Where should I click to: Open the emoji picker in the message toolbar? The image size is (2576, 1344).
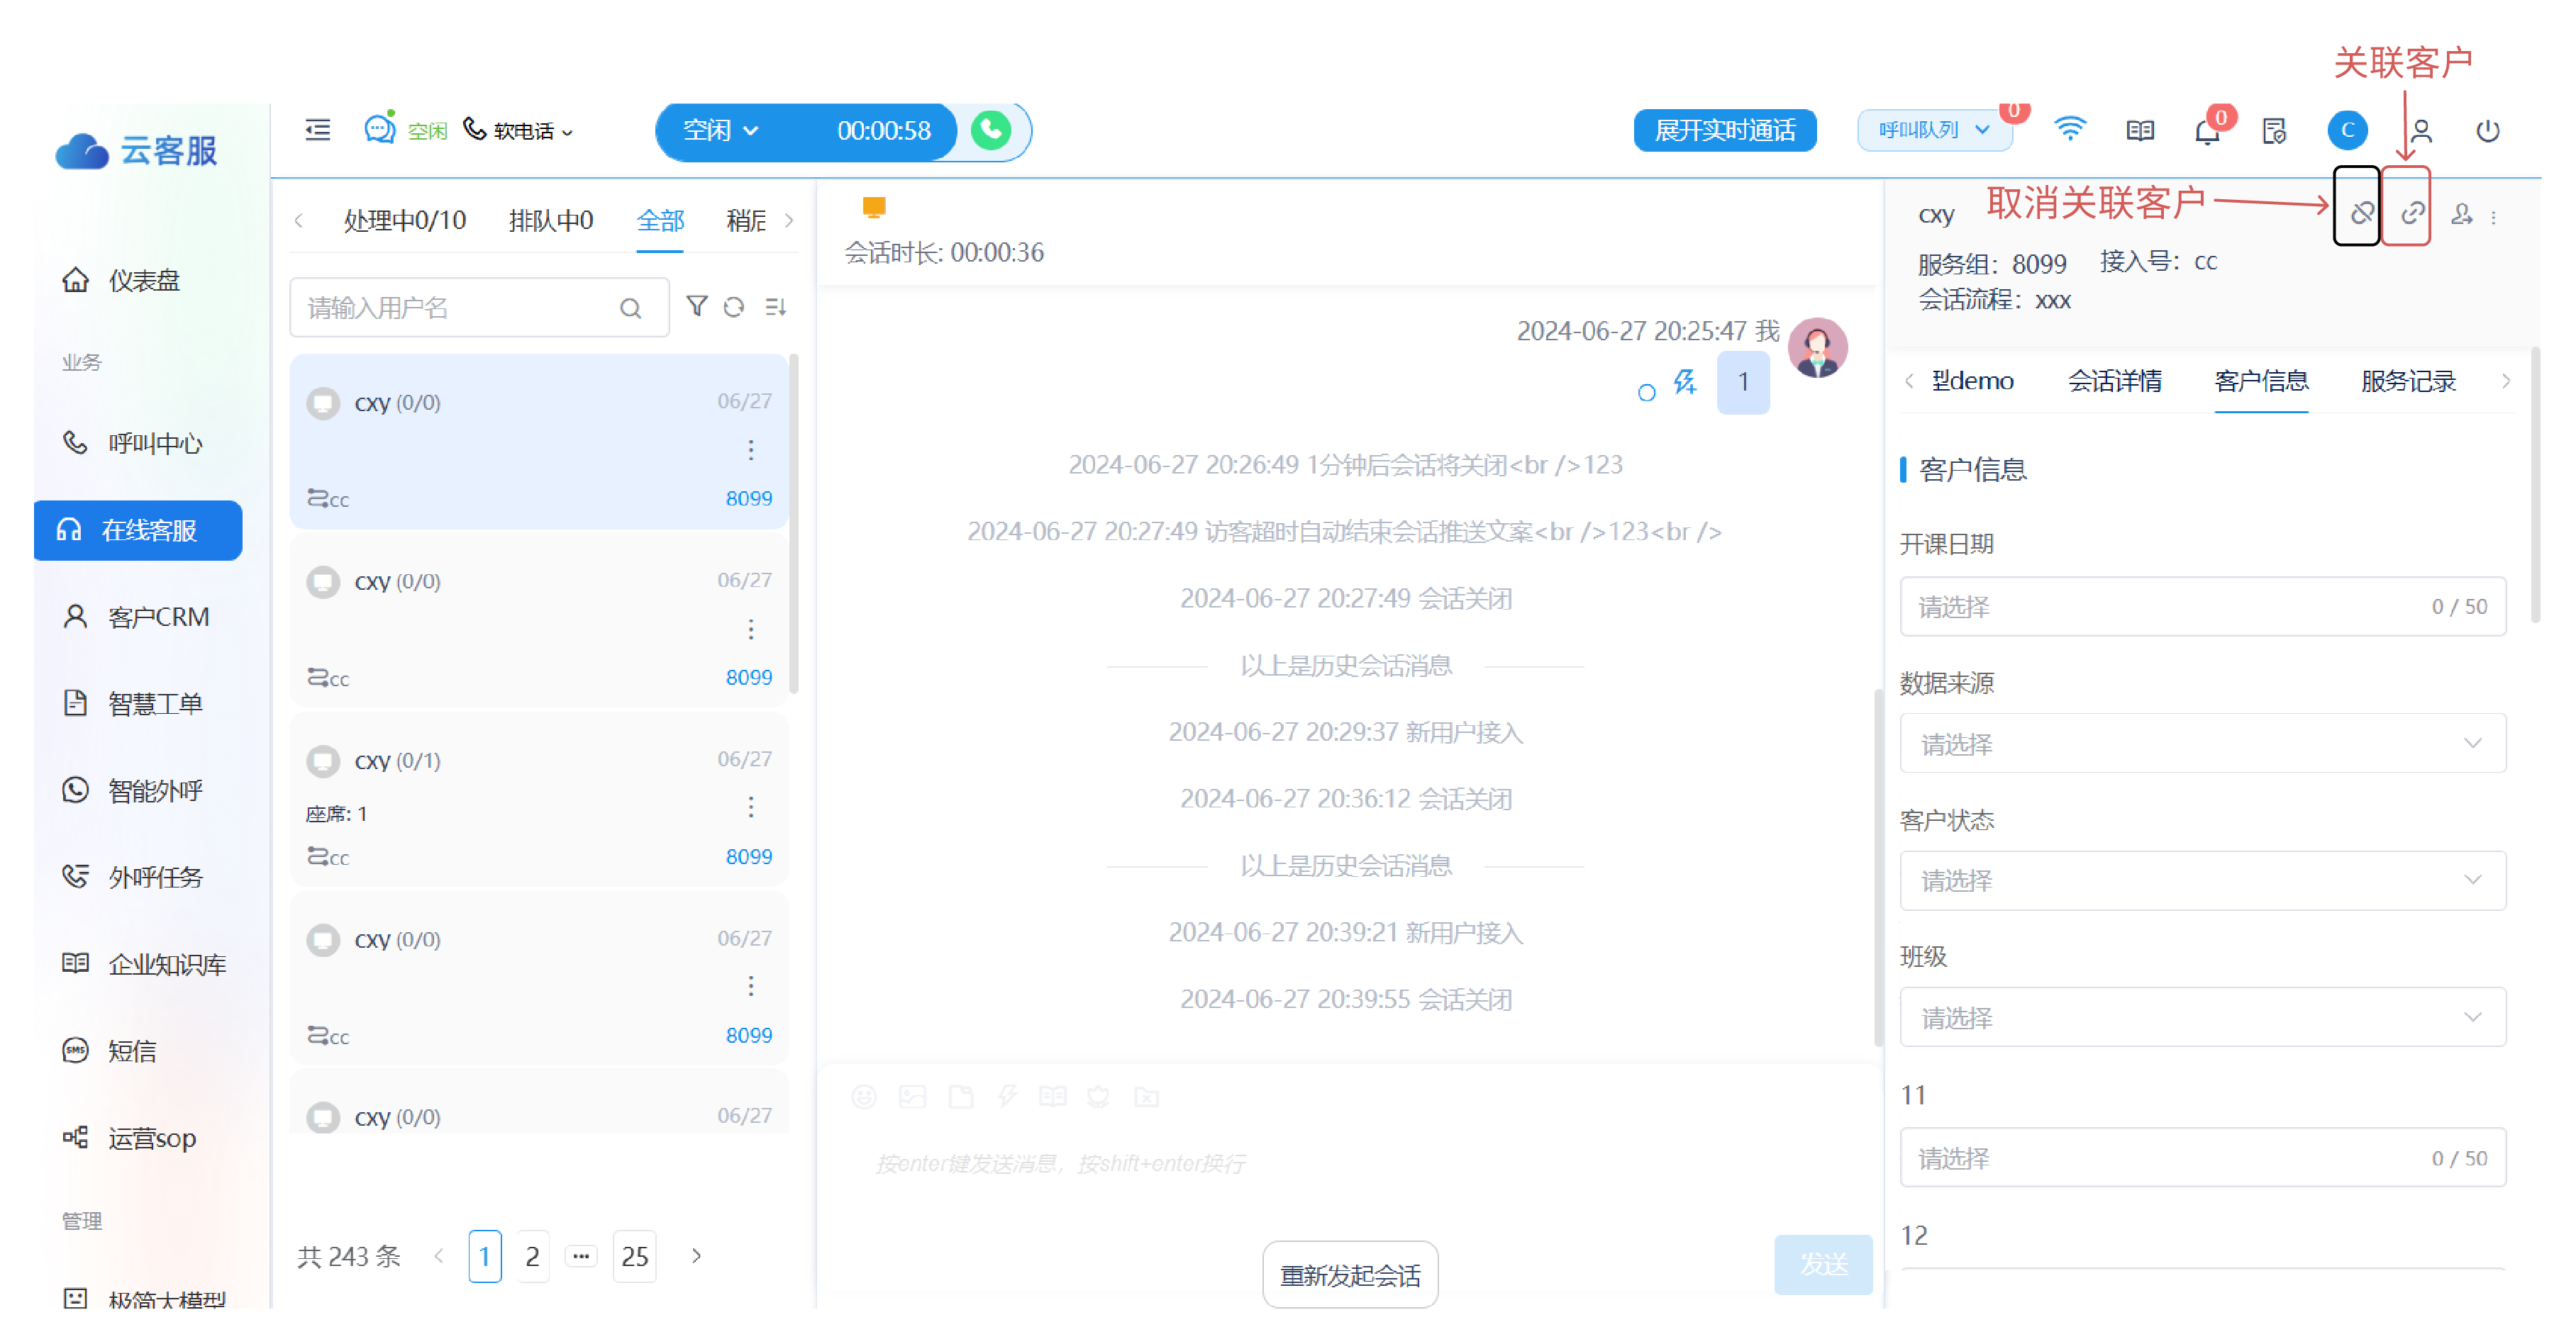click(x=863, y=1097)
